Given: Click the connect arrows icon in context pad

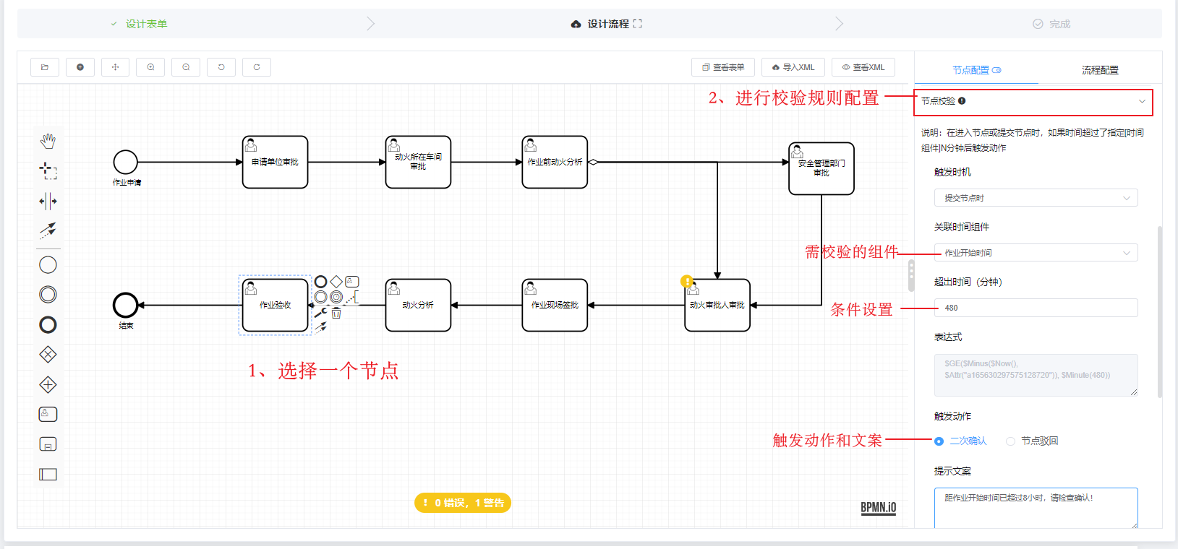Looking at the screenshot, I should 321,328.
